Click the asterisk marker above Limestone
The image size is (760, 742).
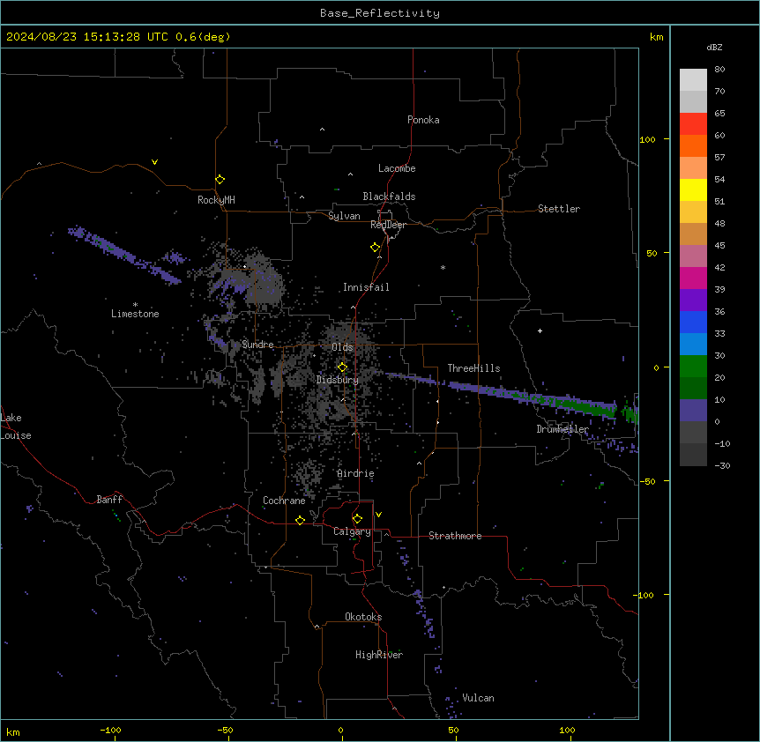[135, 305]
